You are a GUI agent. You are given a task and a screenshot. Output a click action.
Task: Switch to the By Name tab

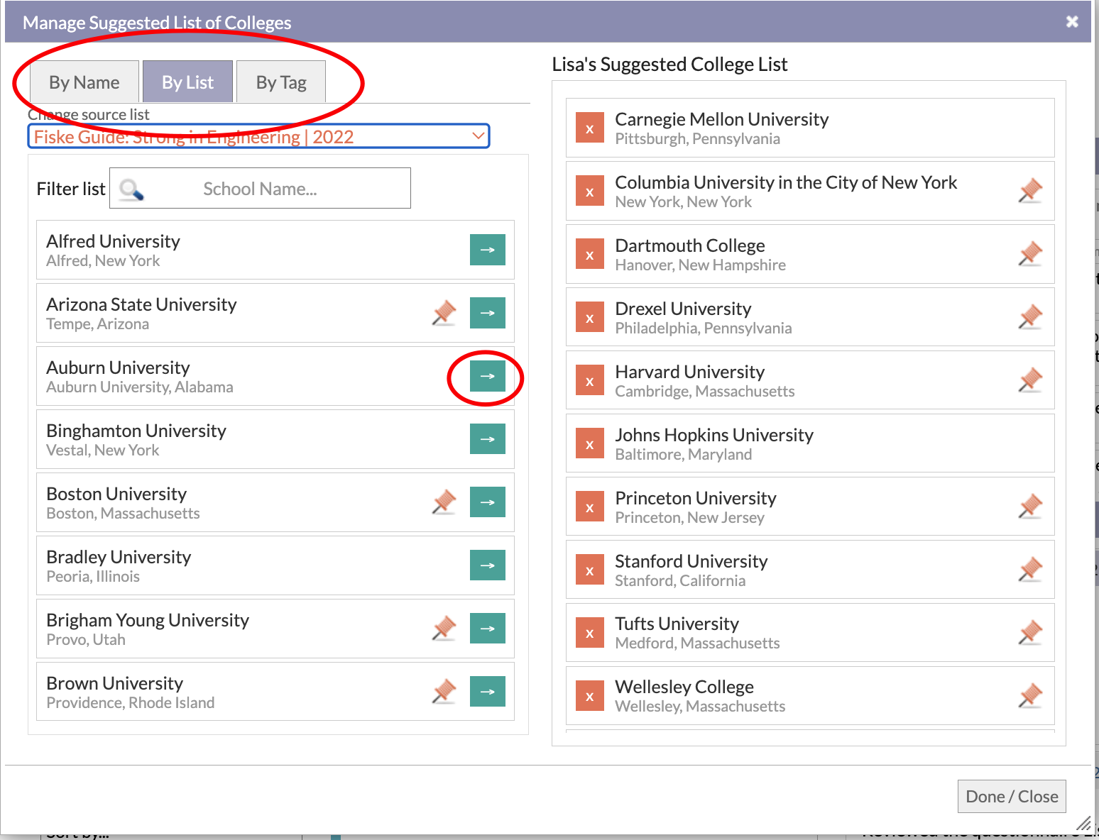pyautogui.click(x=84, y=82)
